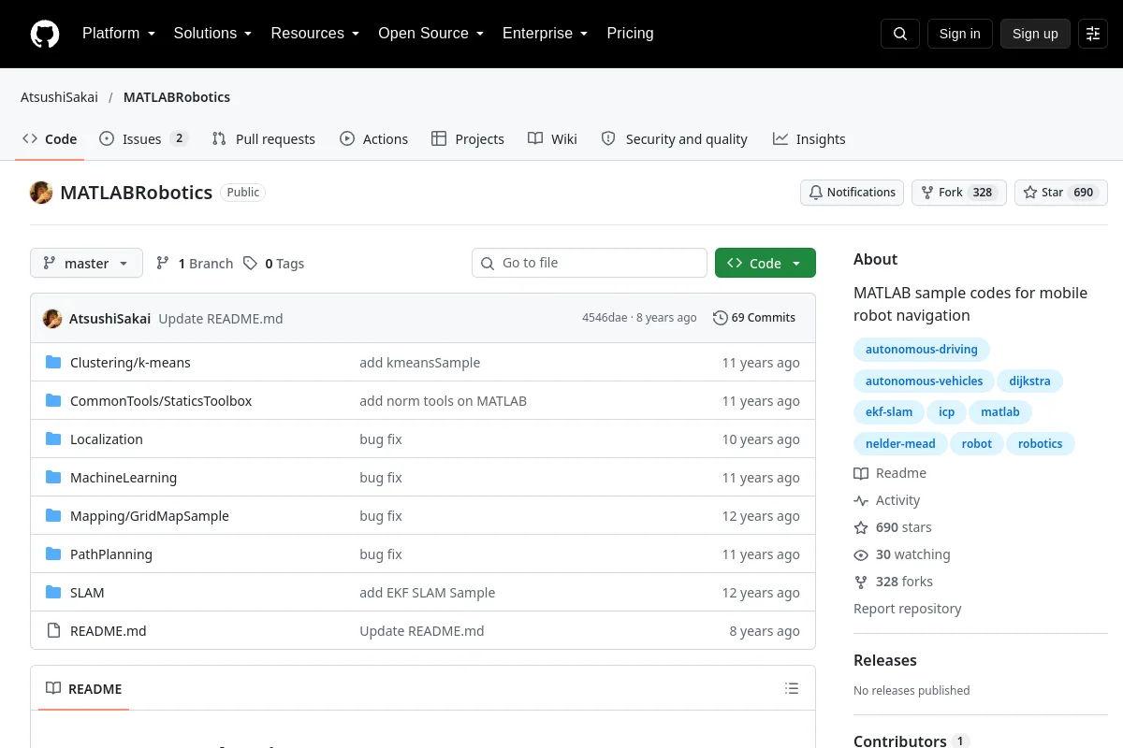Expand the Enterprise menu

(545, 34)
